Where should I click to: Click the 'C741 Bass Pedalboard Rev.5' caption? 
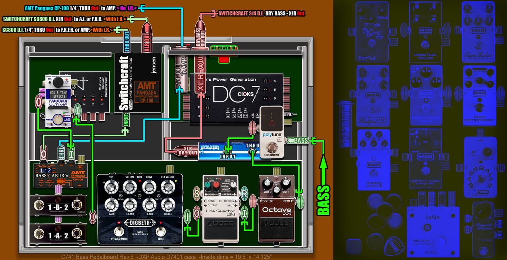(97, 257)
